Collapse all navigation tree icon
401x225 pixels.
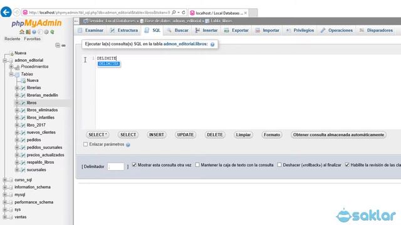tap(58, 46)
